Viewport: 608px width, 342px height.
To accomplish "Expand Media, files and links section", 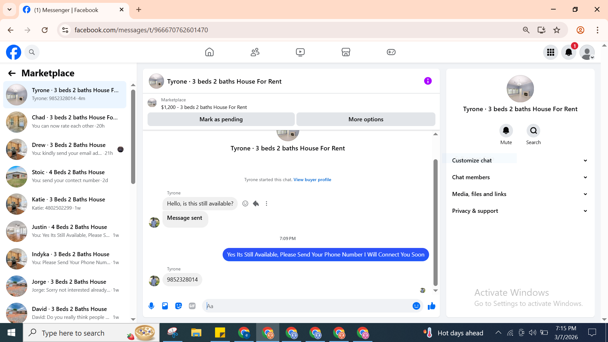I will (x=520, y=194).
